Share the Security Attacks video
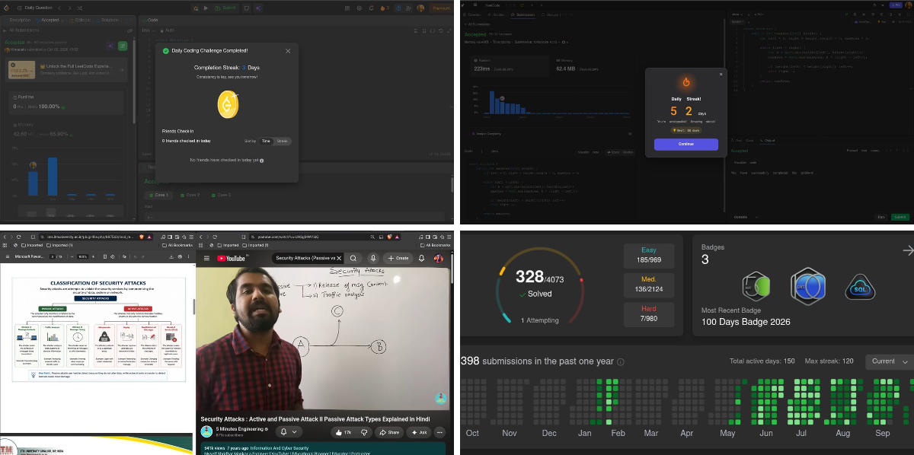 click(388, 432)
